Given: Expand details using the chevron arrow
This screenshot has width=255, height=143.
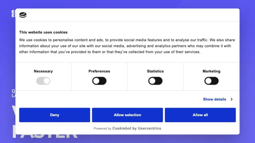Looking at the screenshot, I should coord(231,99).
